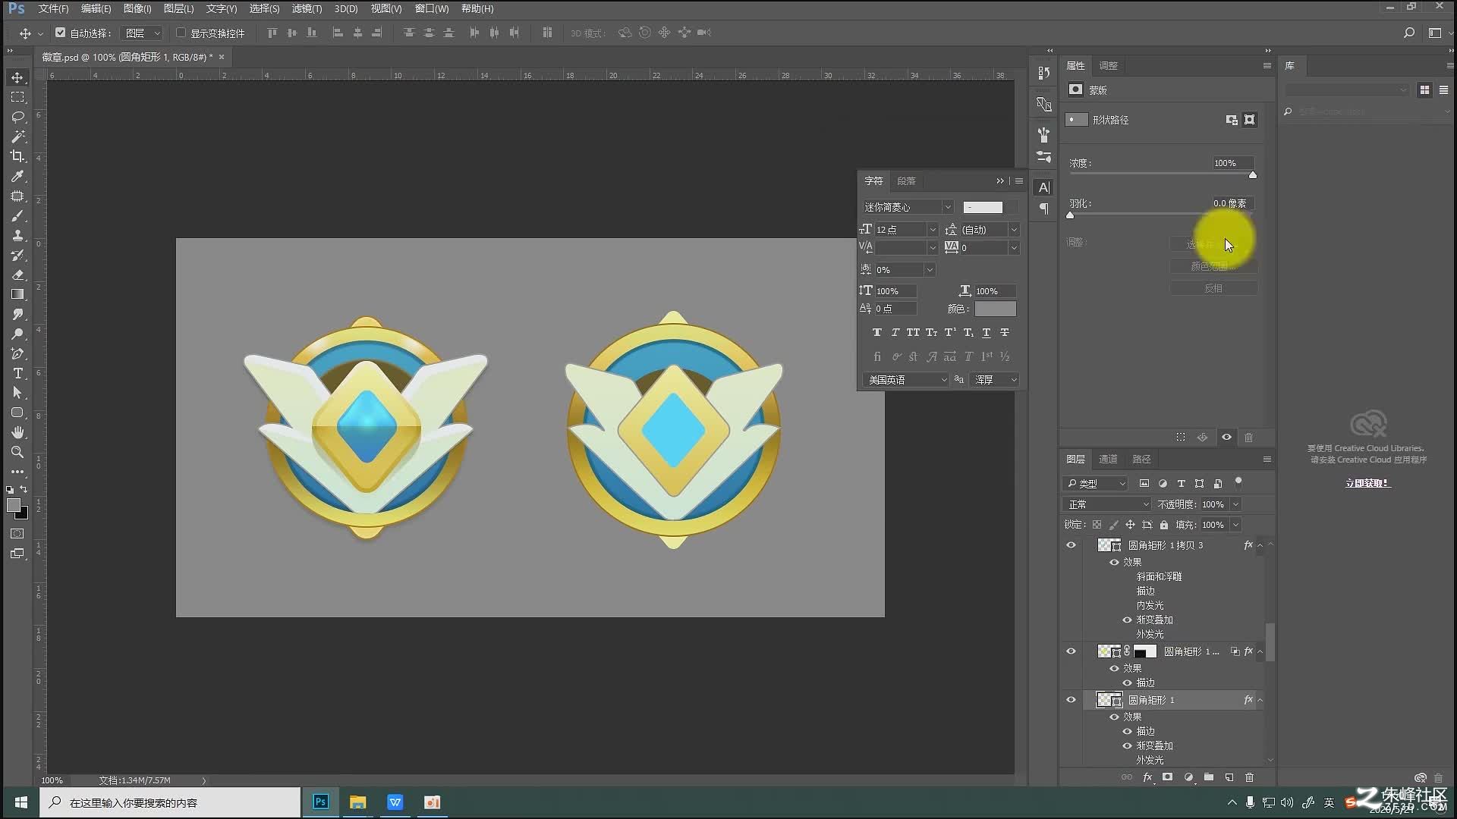Open the 滤镜(T) menu

click(307, 8)
